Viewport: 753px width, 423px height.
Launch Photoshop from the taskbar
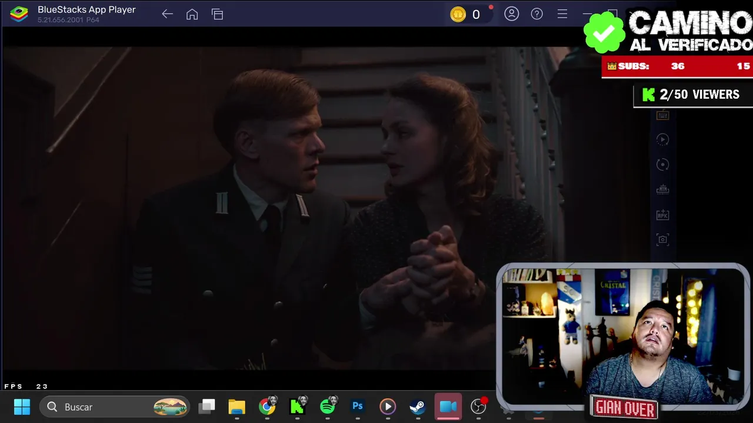(x=358, y=407)
